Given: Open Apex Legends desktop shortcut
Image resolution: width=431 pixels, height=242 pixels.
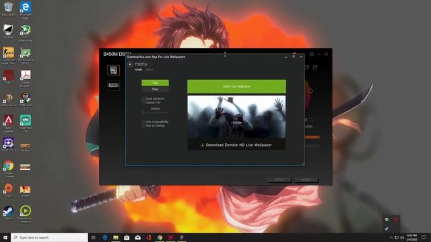Looking at the screenshot, I should (8, 124).
